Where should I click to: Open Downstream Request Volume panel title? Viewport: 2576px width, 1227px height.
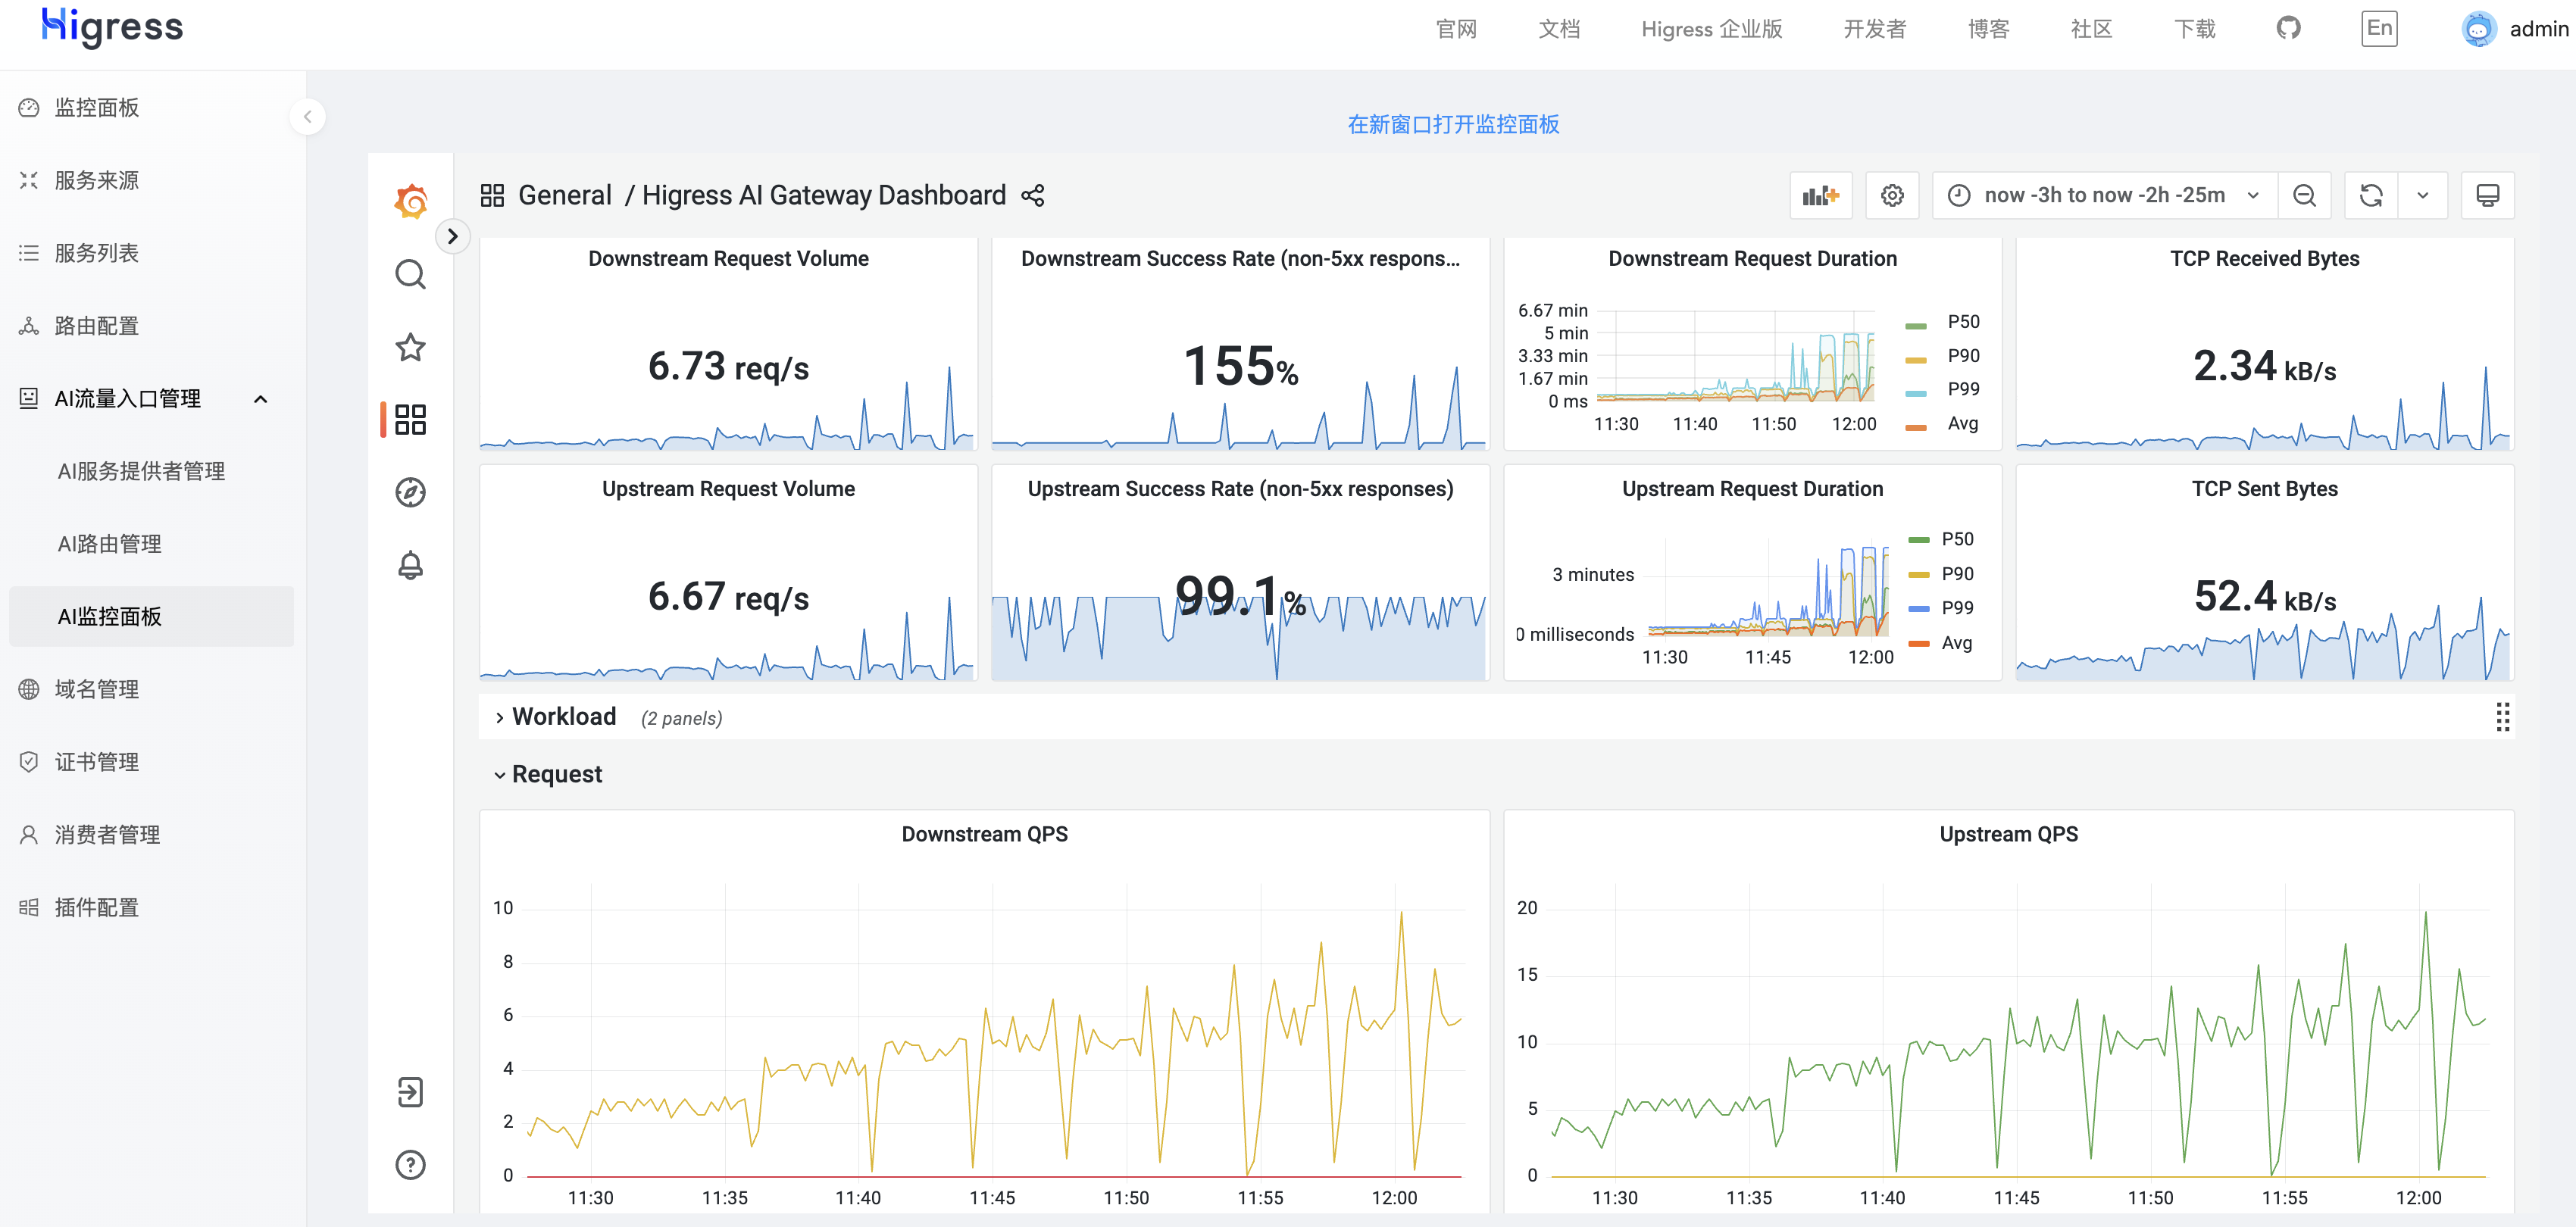728,259
